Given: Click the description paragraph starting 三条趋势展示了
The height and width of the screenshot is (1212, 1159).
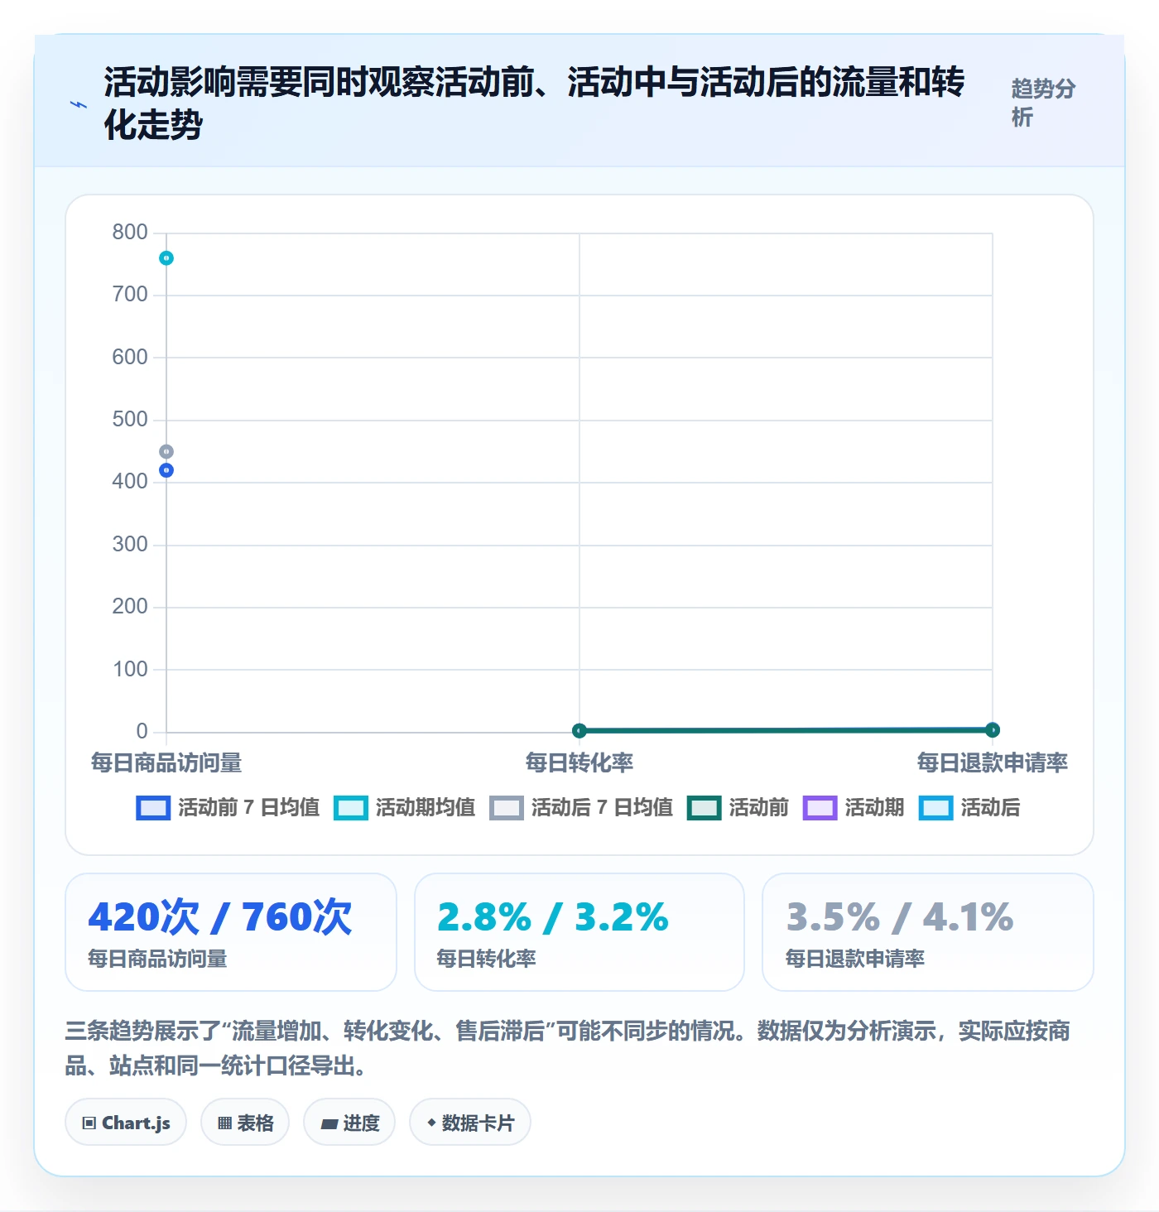Looking at the screenshot, I should tap(568, 1048).
